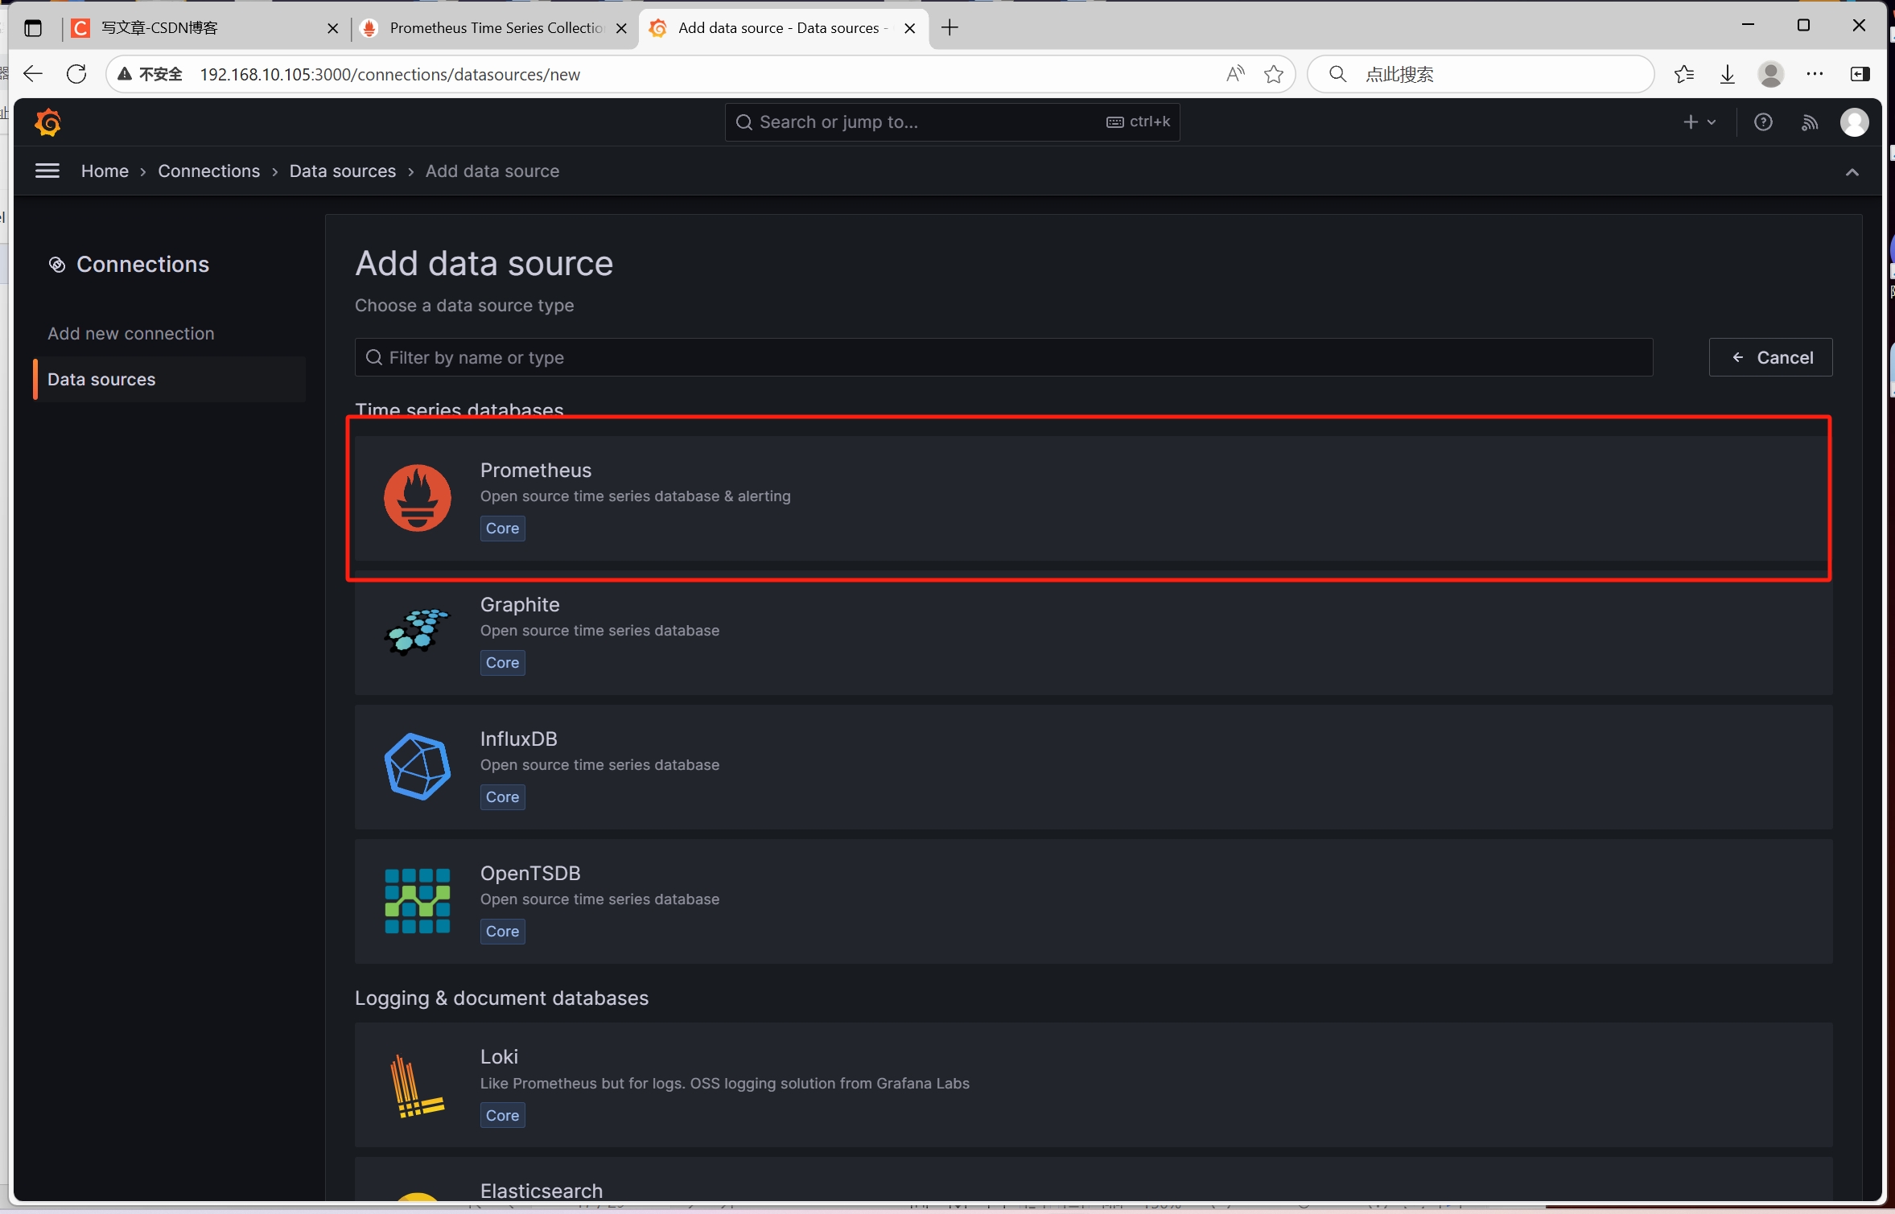The image size is (1895, 1214).
Task: Close the Prometheus Time Series tab
Action: coord(621,28)
